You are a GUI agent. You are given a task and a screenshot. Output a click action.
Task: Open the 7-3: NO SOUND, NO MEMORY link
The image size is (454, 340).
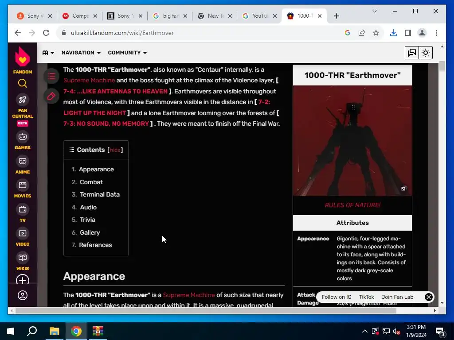(x=106, y=124)
